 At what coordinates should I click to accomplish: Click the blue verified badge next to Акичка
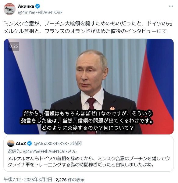coord(37,6)
